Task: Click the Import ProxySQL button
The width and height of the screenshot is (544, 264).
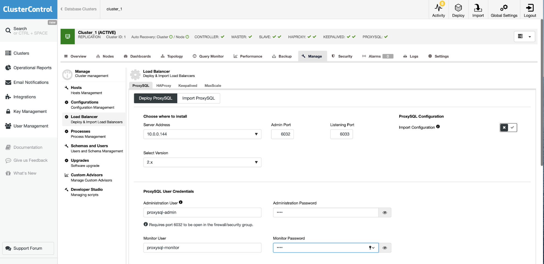Action: (x=199, y=98)
